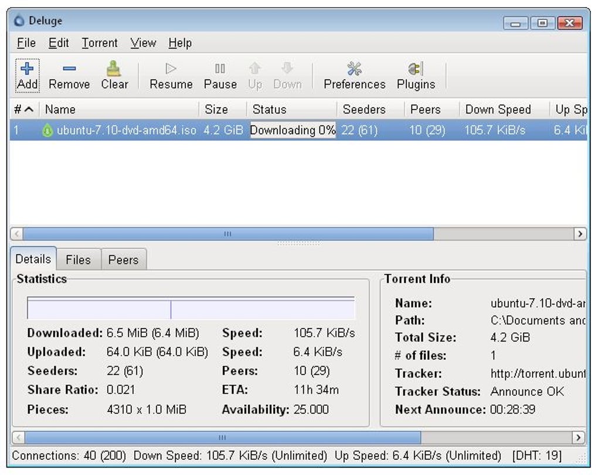Screen dimensions: 598x475
Task: Open the File menu
Action: point(26,43)
